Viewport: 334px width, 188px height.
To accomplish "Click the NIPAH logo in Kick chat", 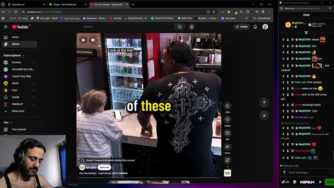I will pos(307,182).
